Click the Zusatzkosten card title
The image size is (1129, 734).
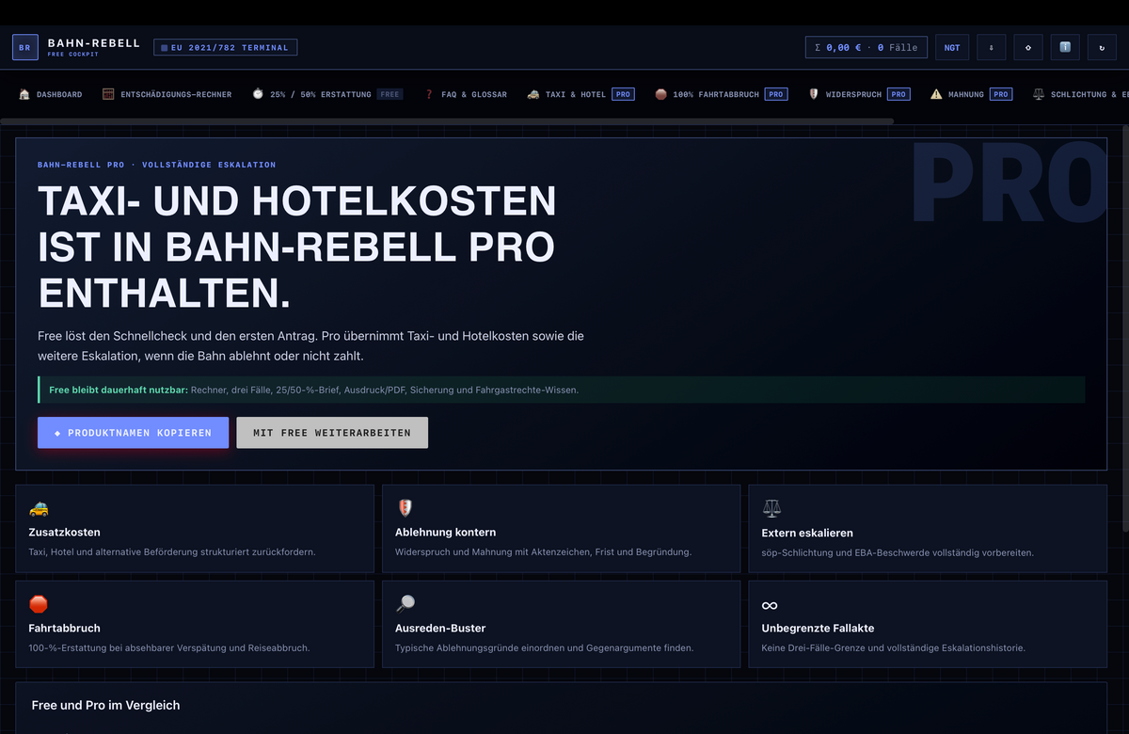[x=64, y=532]
